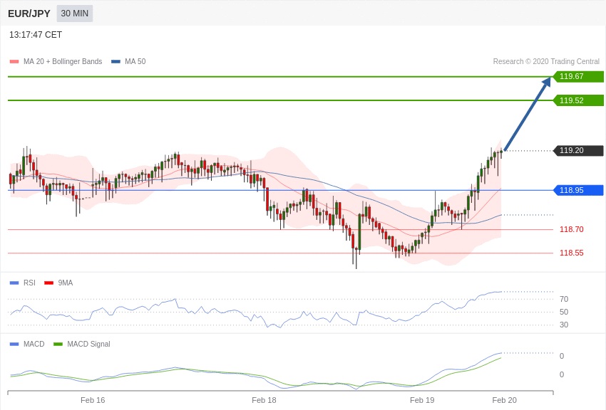Click the 119.20 current price tag
This screenshot has width=606, height=410.
coord(579,150)
